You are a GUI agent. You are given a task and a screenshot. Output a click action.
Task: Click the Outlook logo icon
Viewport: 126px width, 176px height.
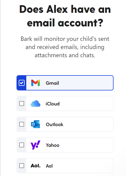[x=35, y=124]
